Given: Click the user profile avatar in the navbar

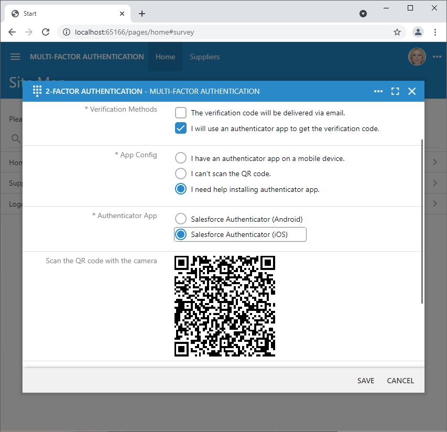Looking at the screenshot, I should tap(417, 57).
